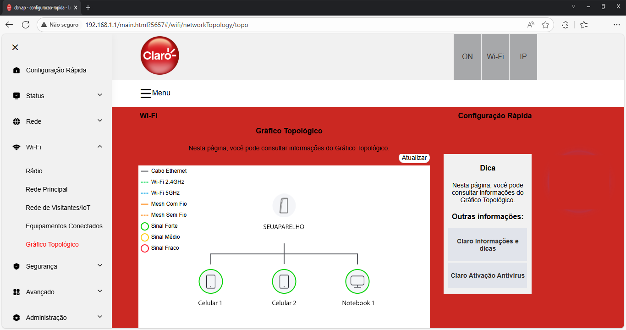This screenshot has width=626, height=330.
Task: Click the Claro logo
Action: (159, 55)
